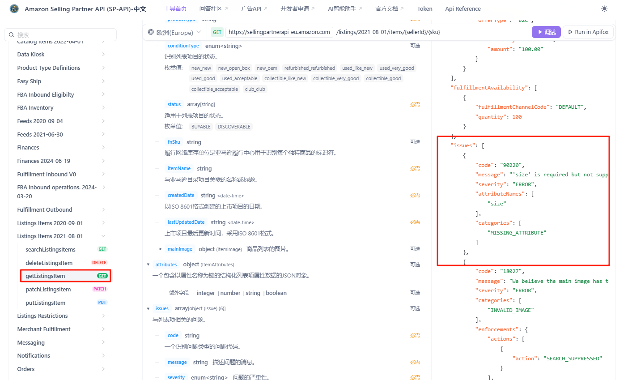Open deleteListingsItem endpoint
This screenshot has height=380, width=628.
(65, 263)
